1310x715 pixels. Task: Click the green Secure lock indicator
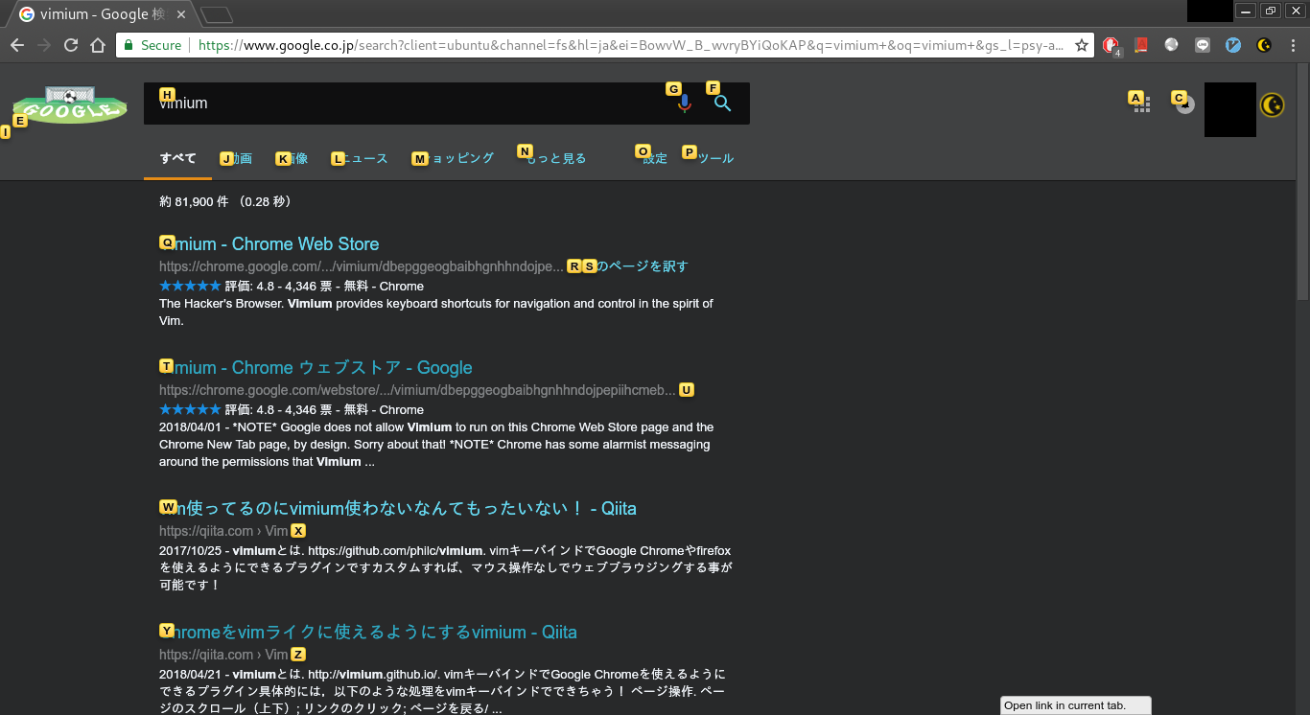click(152, 45)
